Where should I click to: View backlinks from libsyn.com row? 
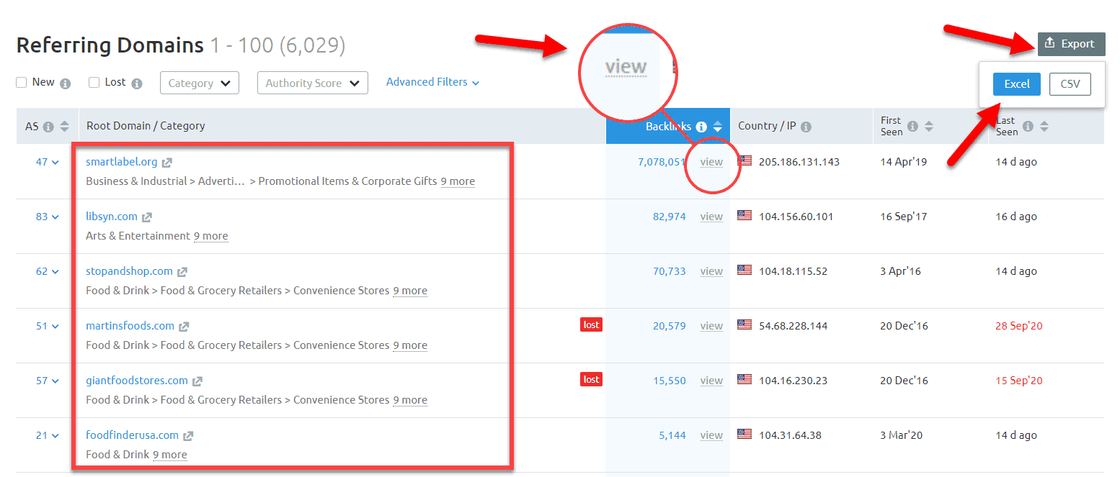click(x=711, y=217)
